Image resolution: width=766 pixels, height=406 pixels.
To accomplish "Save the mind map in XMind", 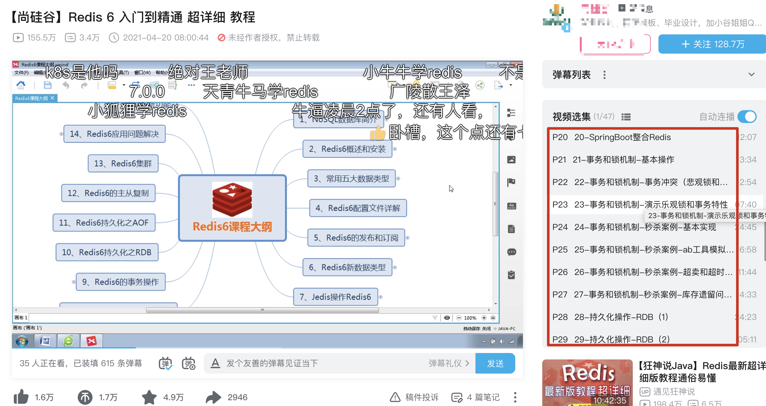I will click(48, 85).
